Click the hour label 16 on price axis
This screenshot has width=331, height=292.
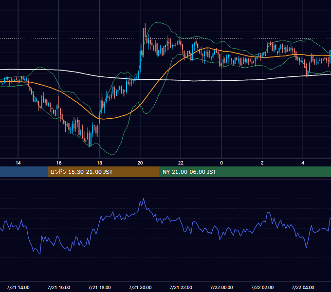[x=59, y=163]
